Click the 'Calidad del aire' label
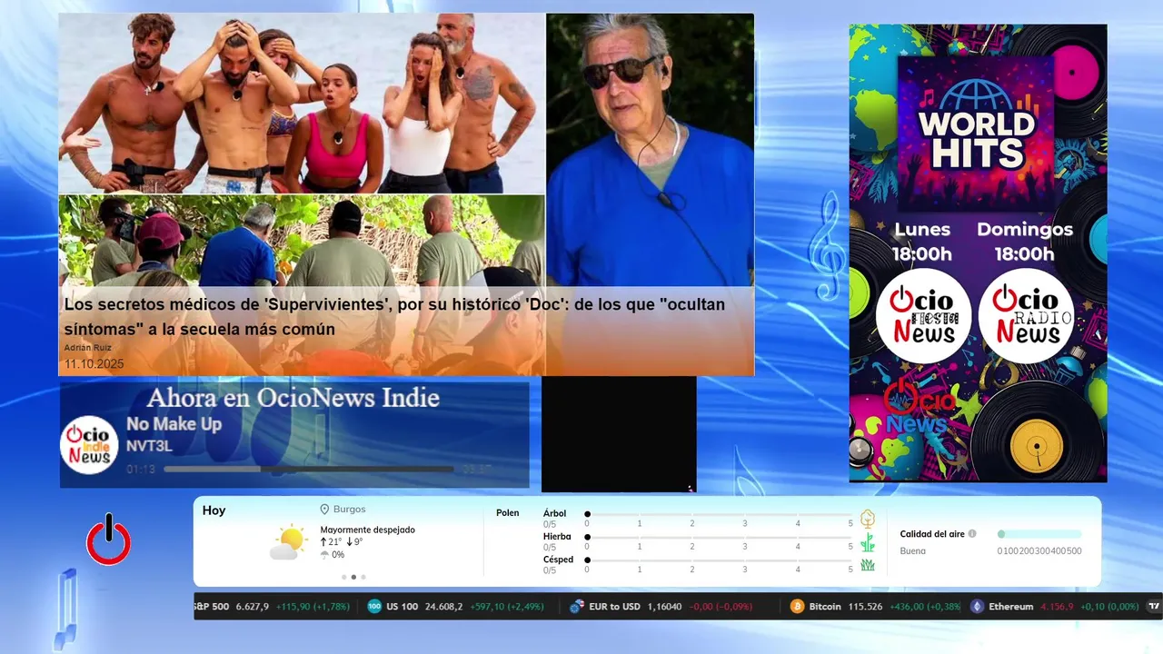The height and width of the screenshot is (654, 1163). click(x=932, y=534)
